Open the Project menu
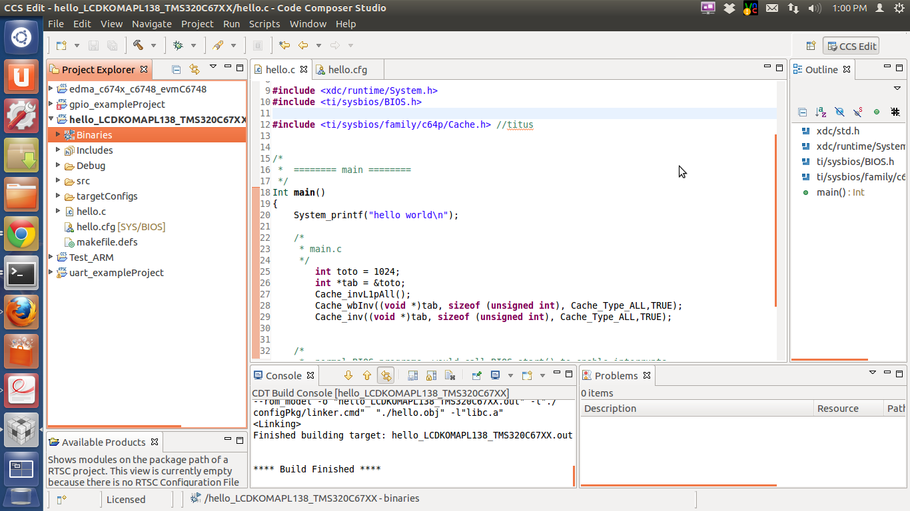910x511 pixels. pos(197,23)
